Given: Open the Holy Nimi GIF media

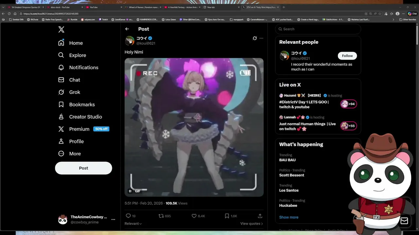Looking at the screenshot, I should pos(194,127).
